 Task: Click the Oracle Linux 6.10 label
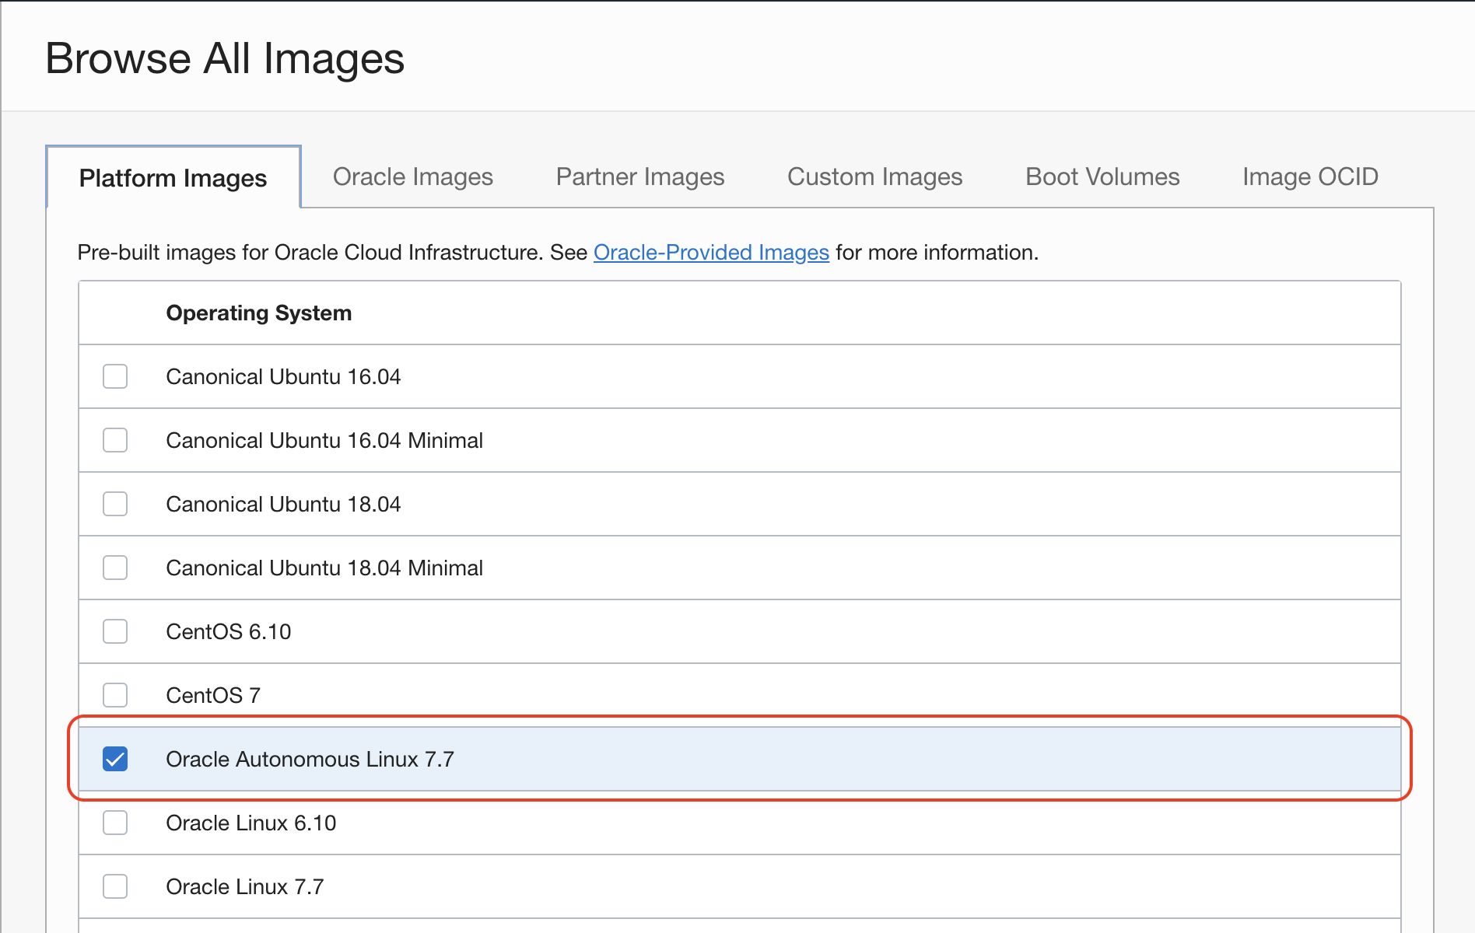coord(251,823)
